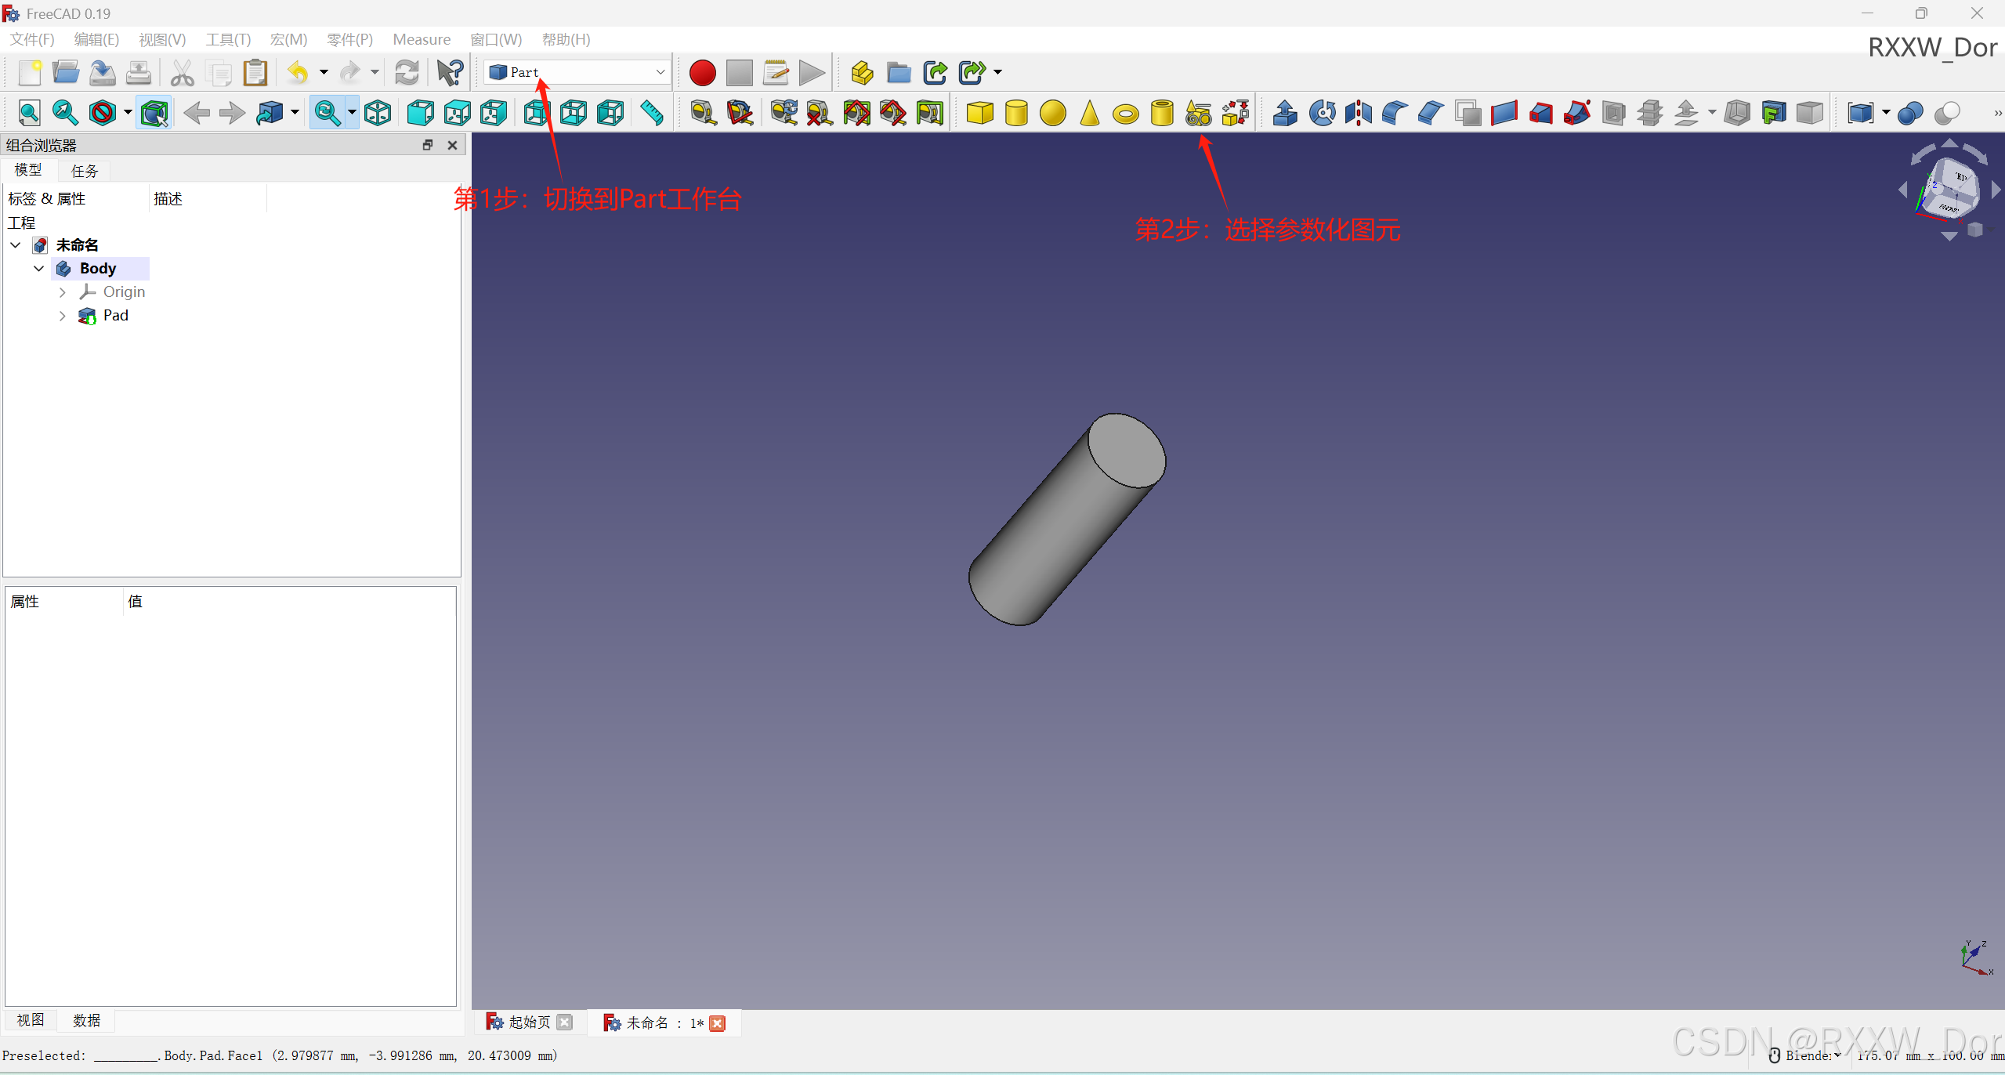Open the 宏(M) menu
Viewport: 2005px width, 1075px height.
(288, 39)
